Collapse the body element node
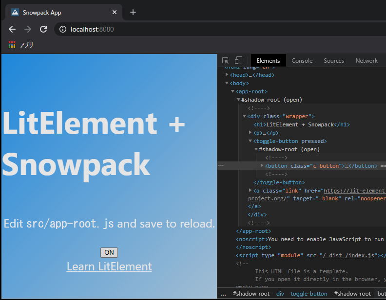Screen dimensions: 386x300 227,83
